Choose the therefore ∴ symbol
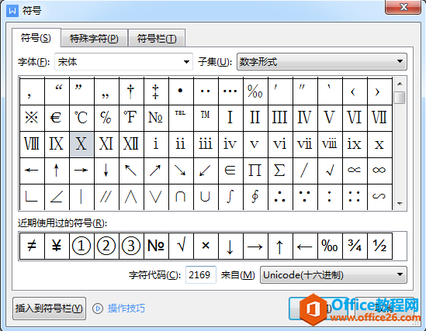This screenshot has width=426, height=331. click(x=280, y=197)
